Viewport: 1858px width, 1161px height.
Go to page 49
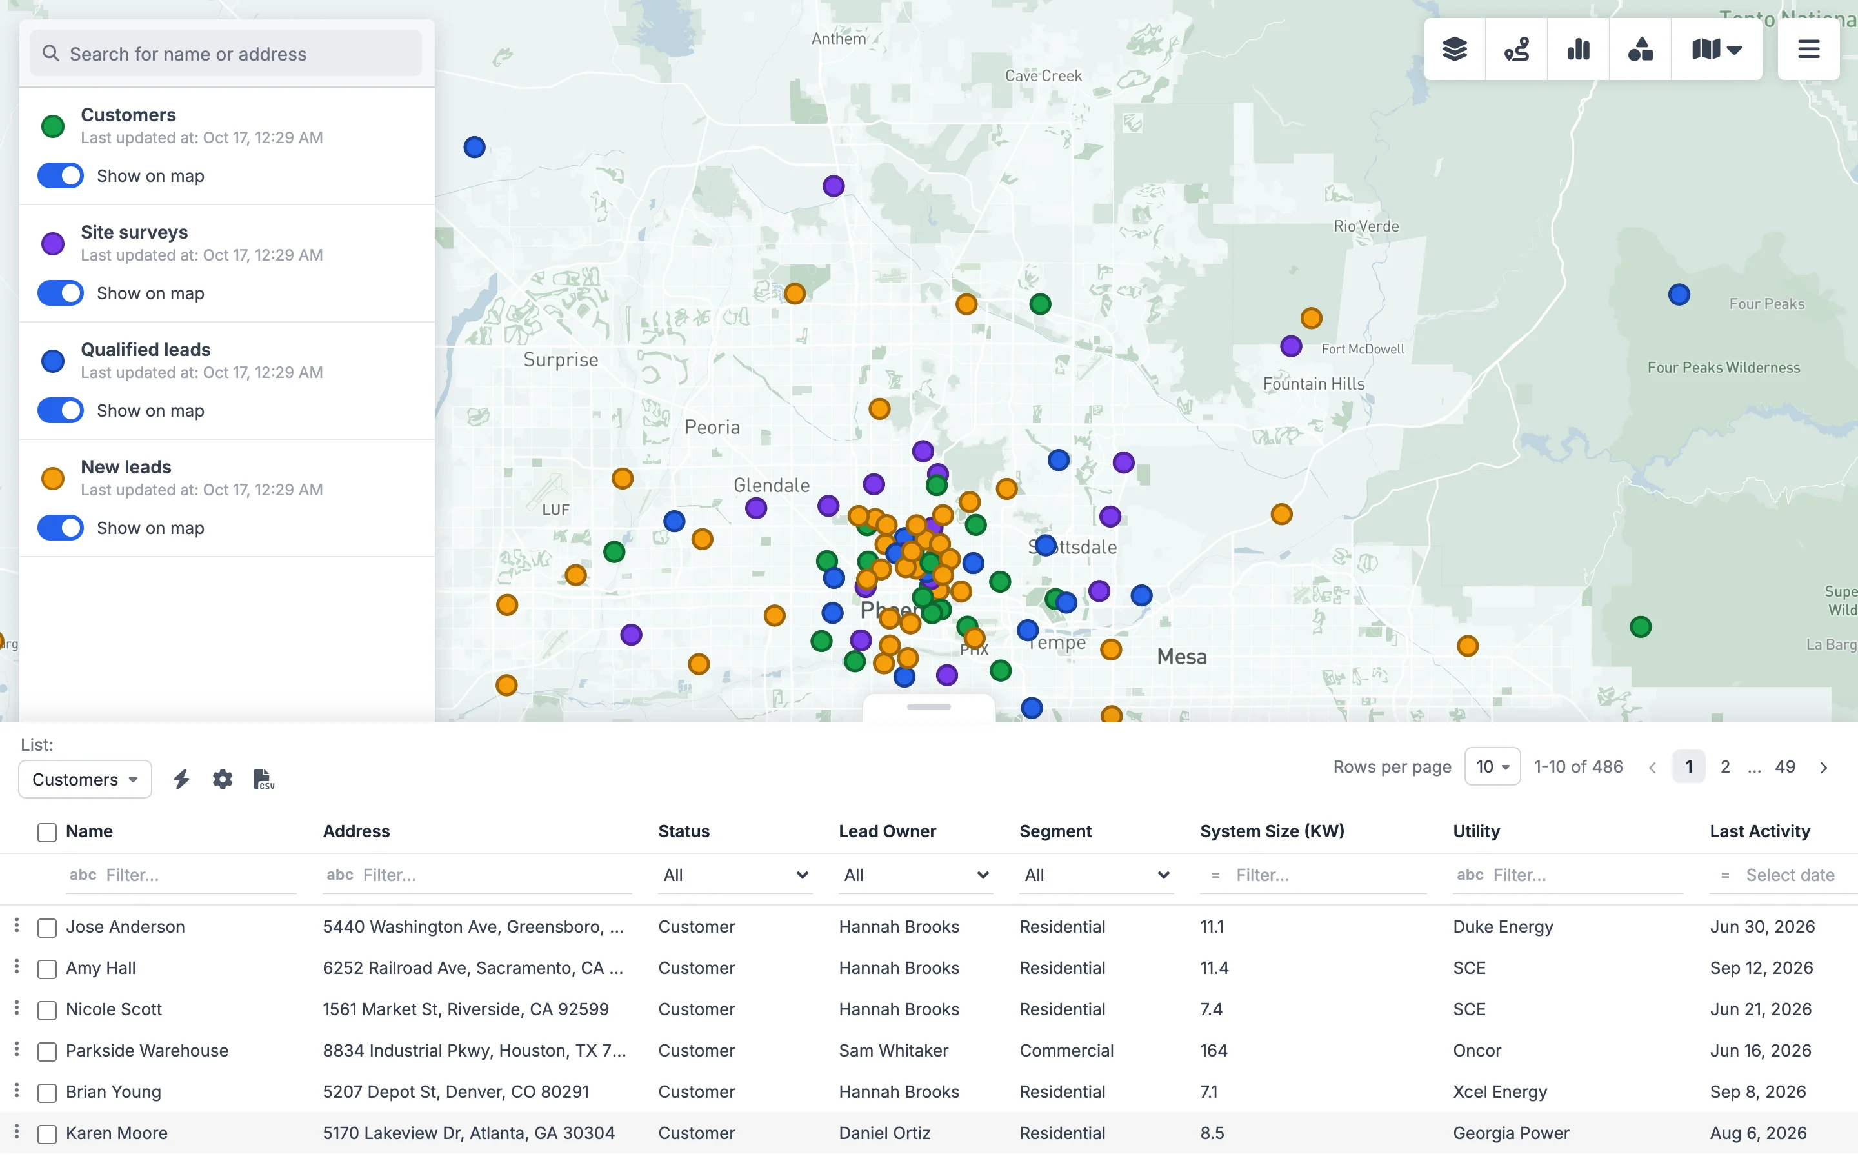click(x=1785, y=767)
